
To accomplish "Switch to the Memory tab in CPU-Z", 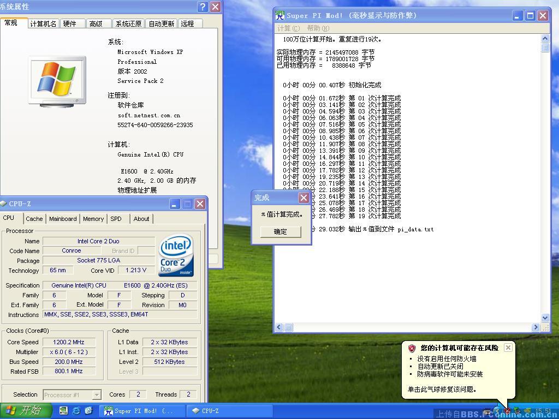I will pyautogui.click(x=93, y=219).
